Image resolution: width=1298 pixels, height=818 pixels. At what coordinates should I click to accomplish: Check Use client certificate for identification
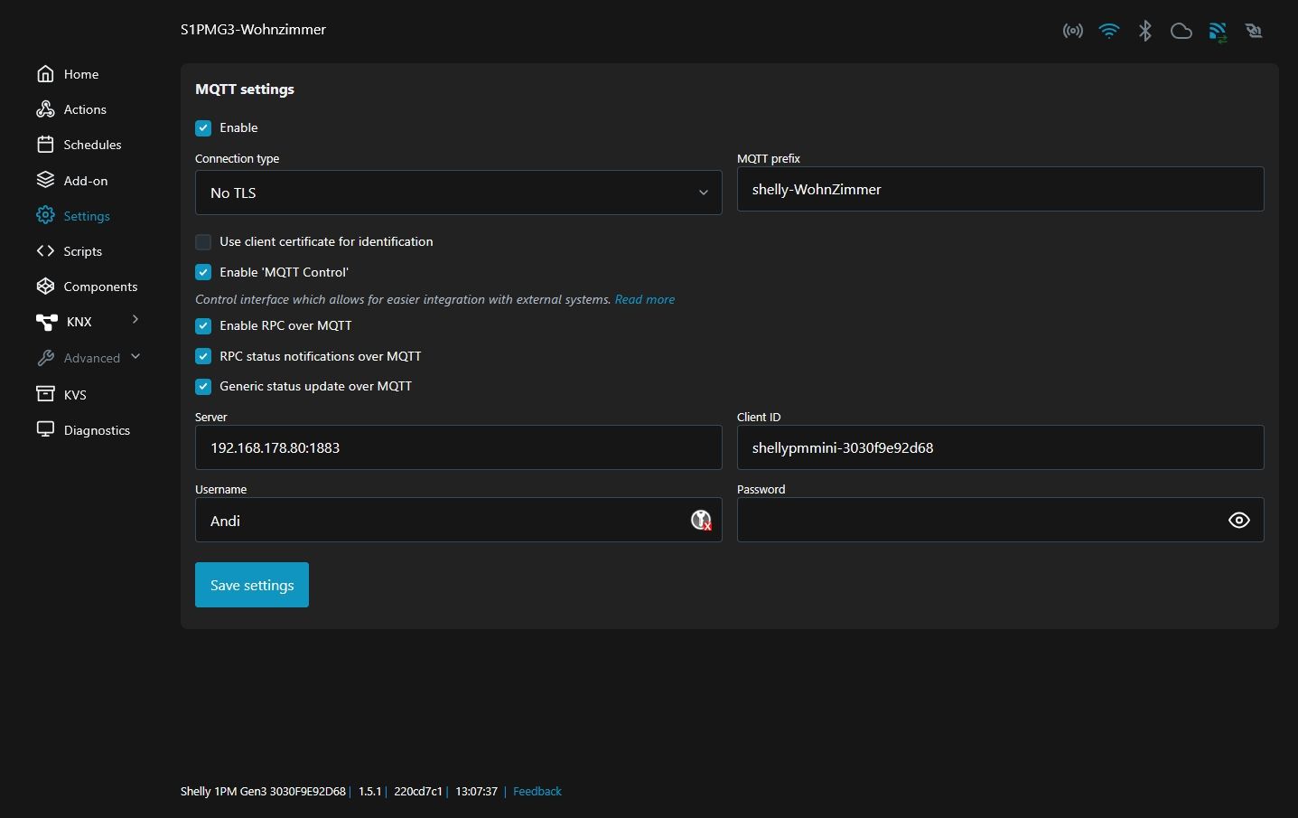[x=203, y=242]
